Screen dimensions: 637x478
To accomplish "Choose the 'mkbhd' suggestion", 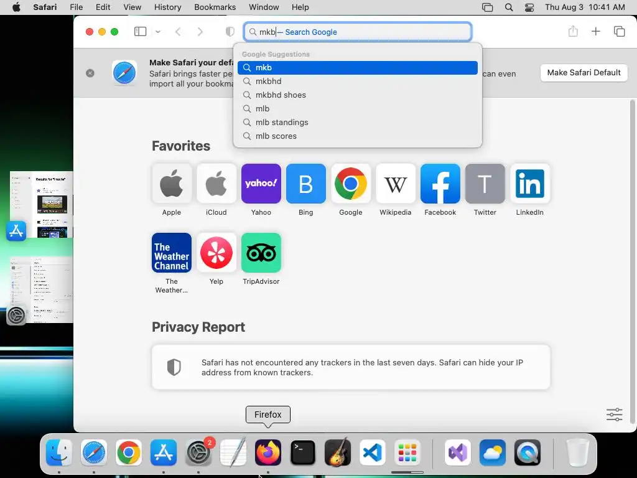I will coord(358,82).
